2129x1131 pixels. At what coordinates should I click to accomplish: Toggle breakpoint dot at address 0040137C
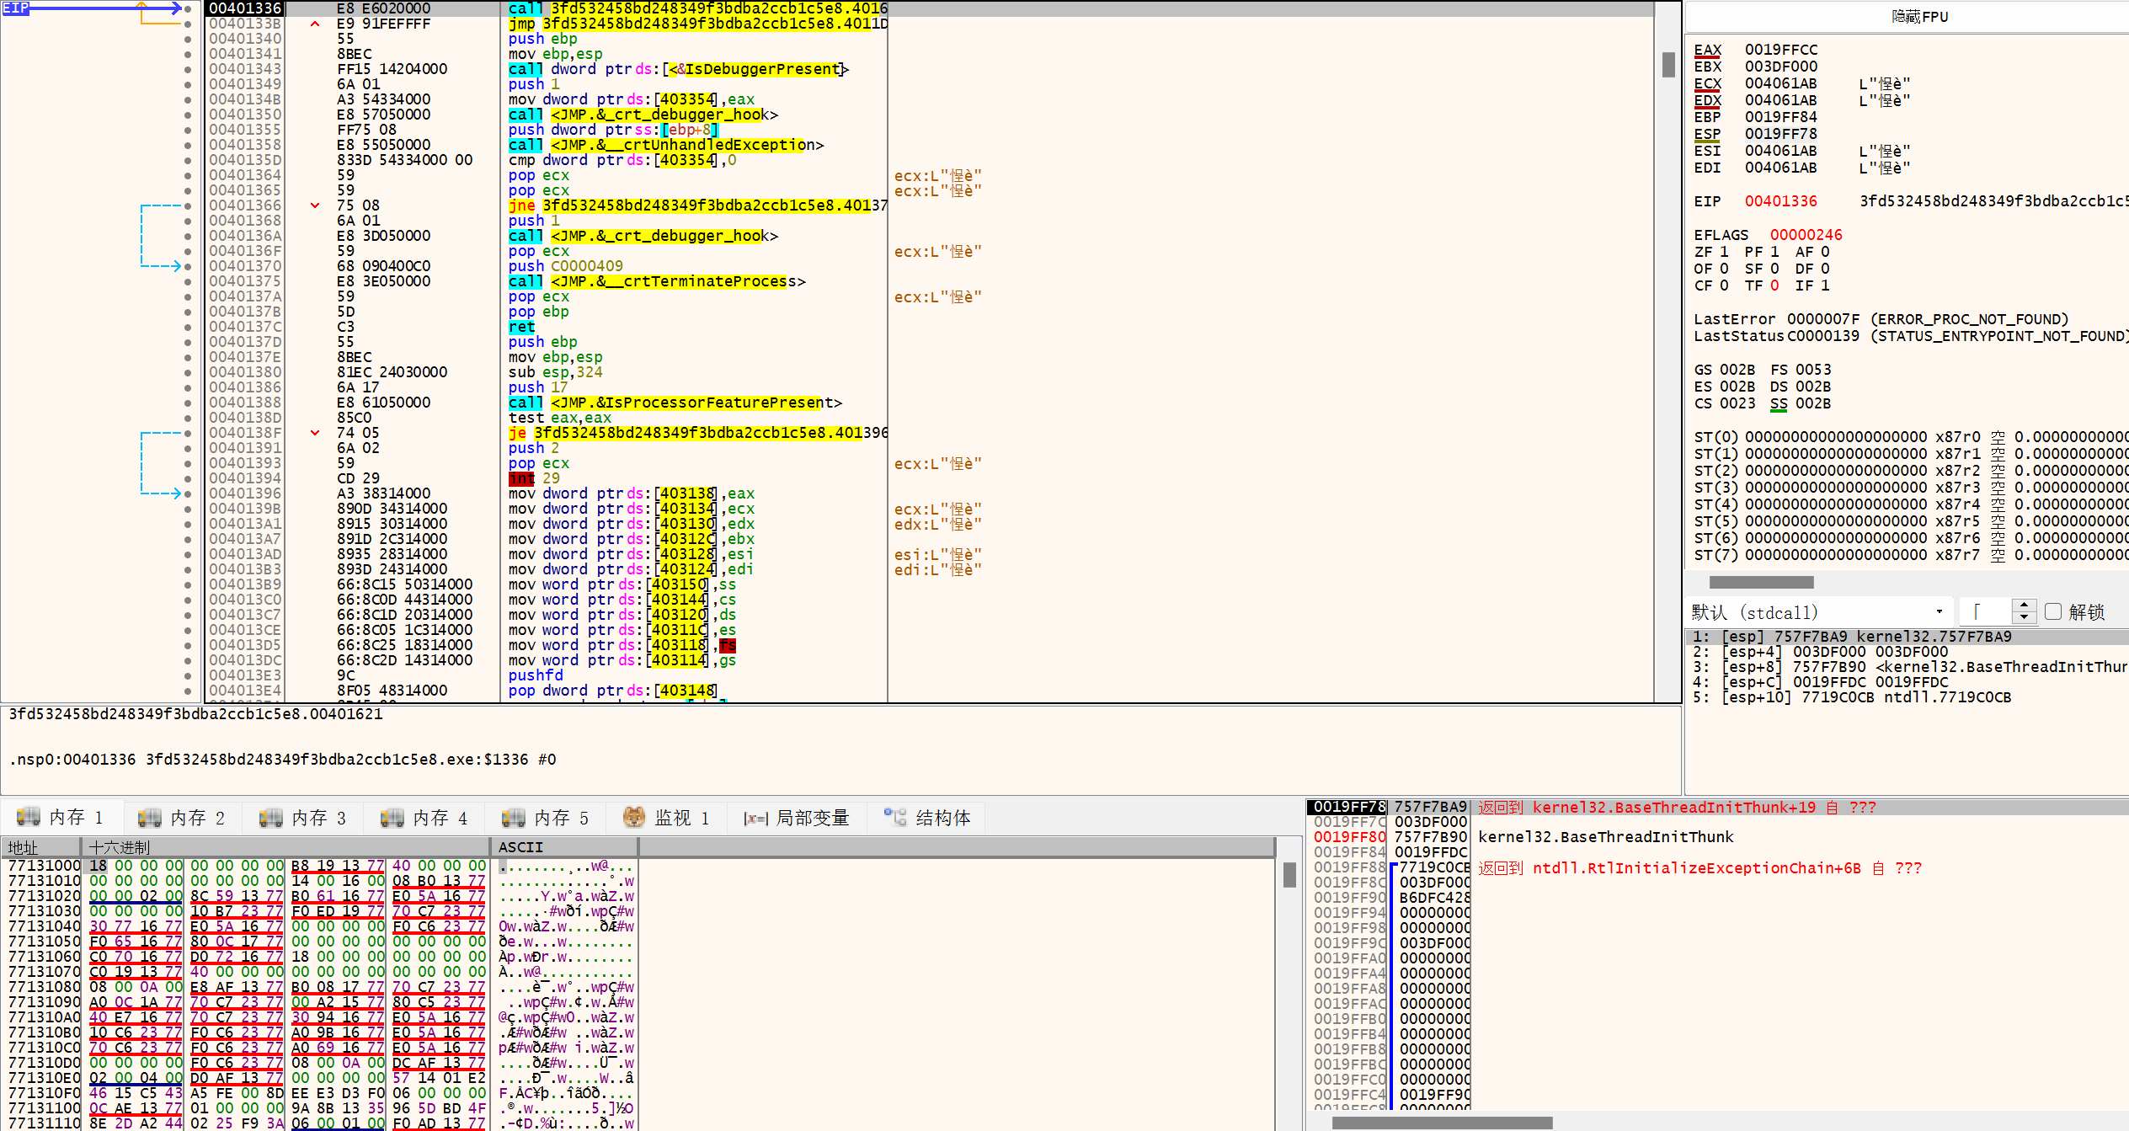pos(188,327)
